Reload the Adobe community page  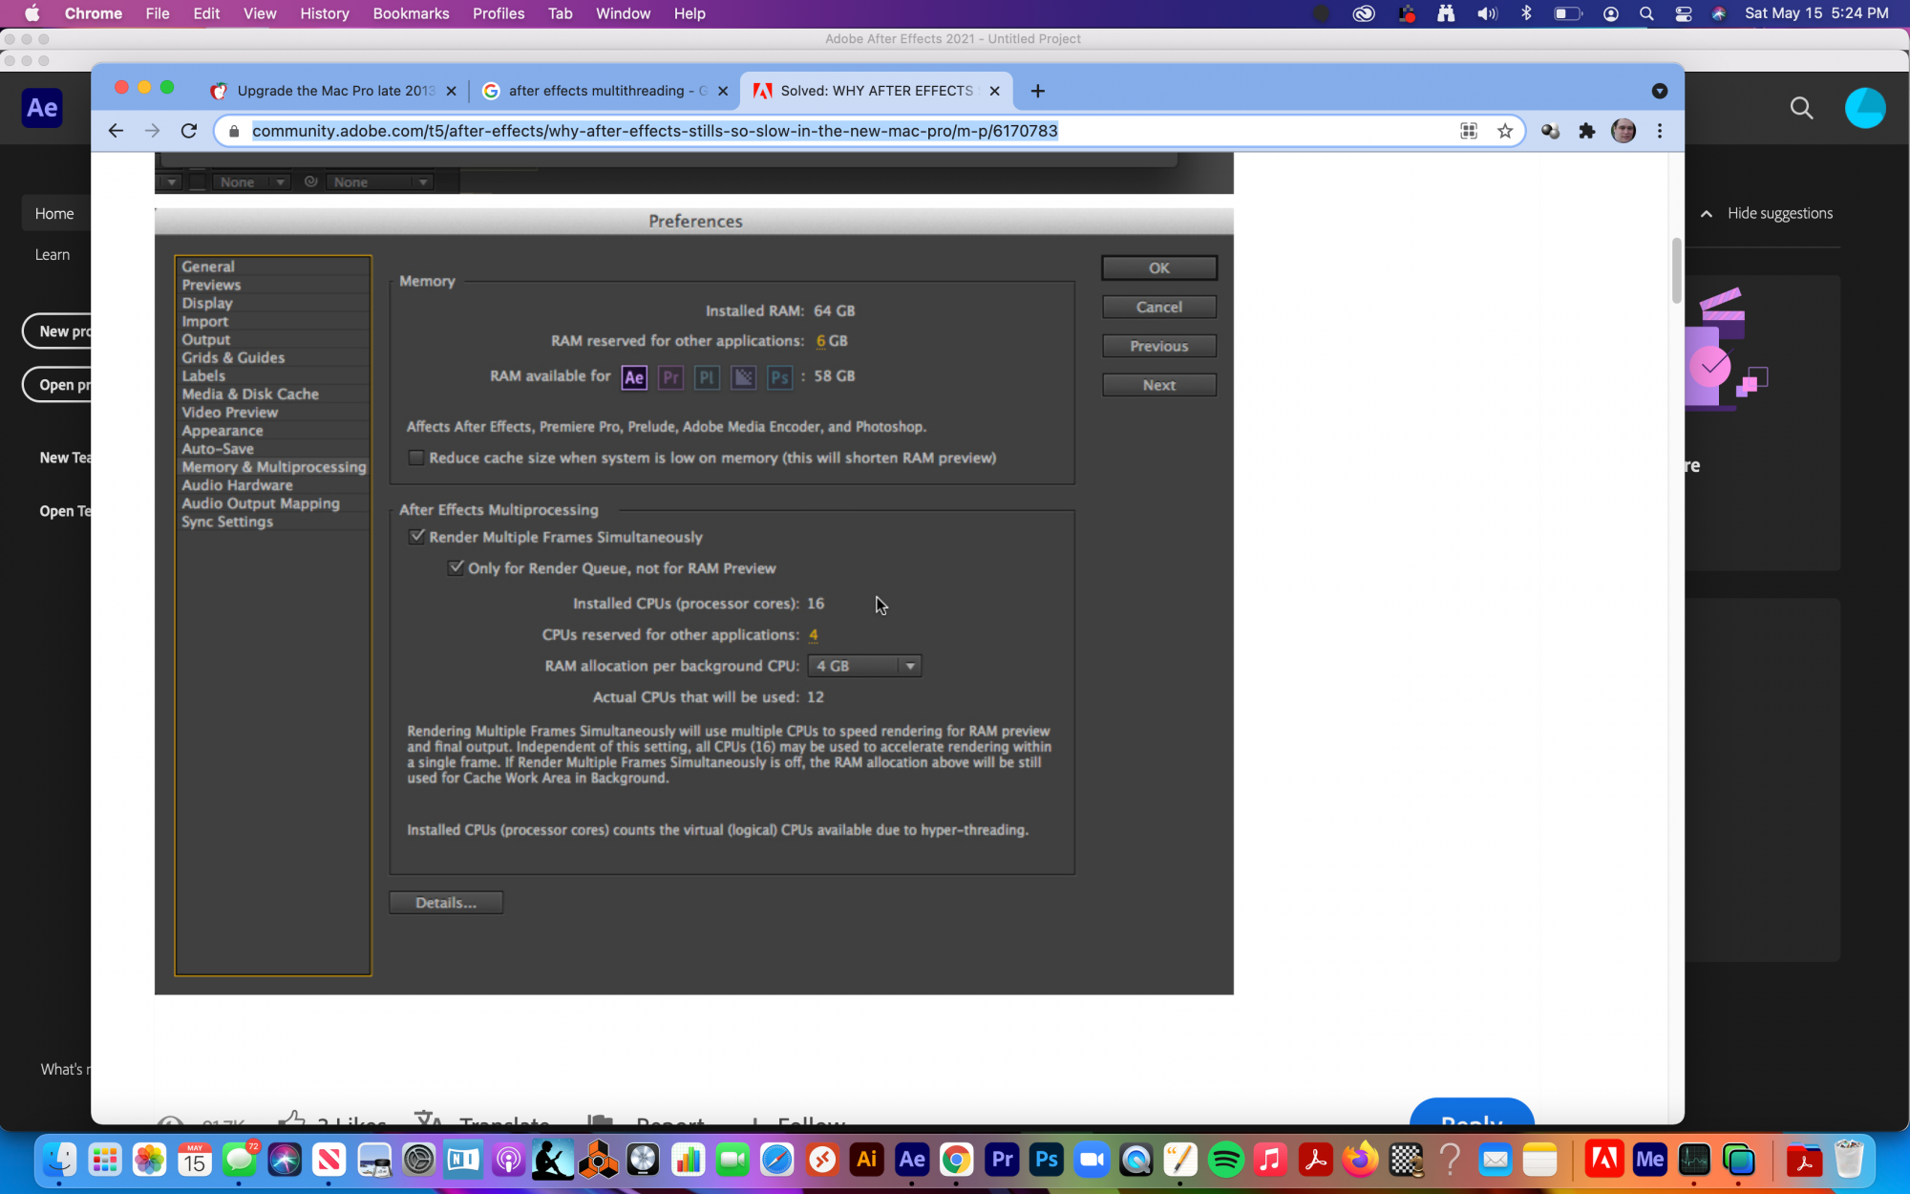(189, 131)
